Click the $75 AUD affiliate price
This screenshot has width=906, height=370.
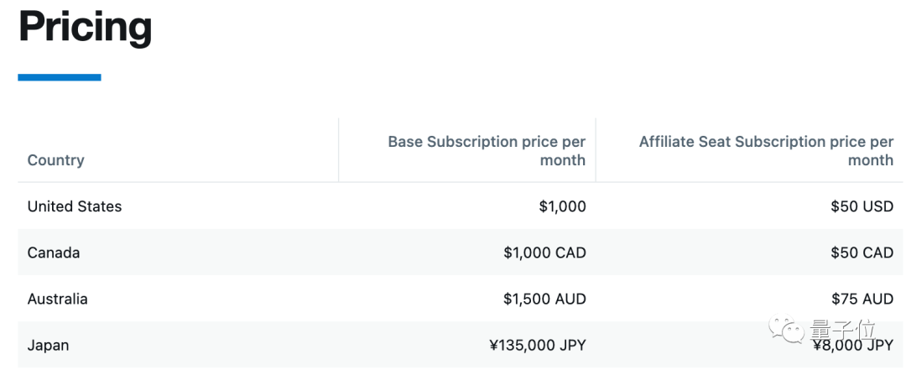point(862,299)
